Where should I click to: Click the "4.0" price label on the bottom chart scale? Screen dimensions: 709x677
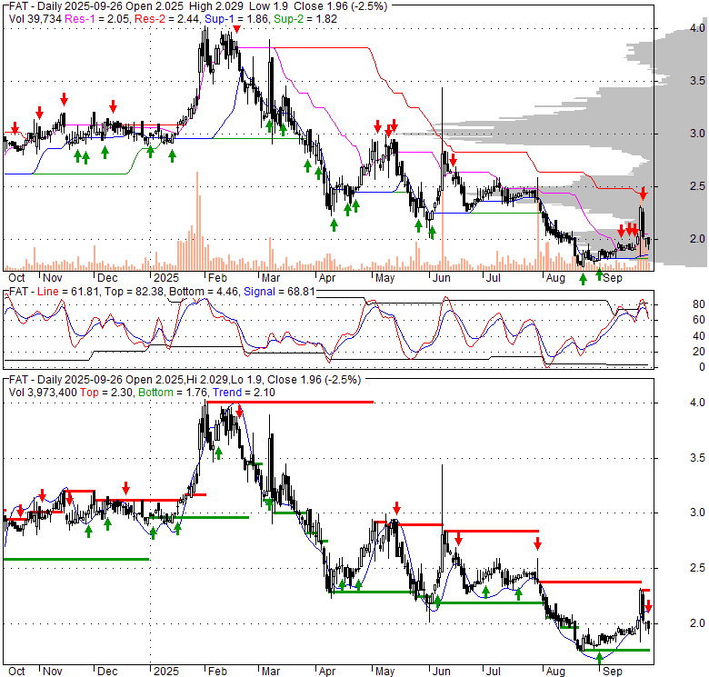click(697, 403)
